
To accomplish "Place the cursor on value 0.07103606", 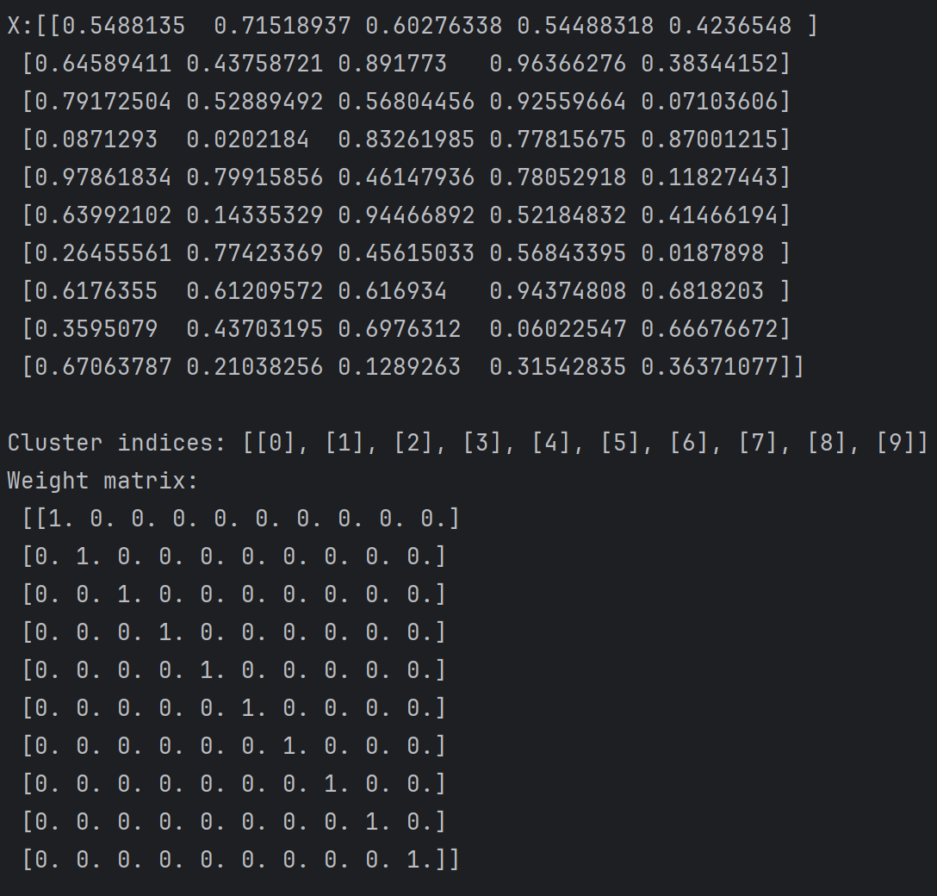I will tap(709, 102).
